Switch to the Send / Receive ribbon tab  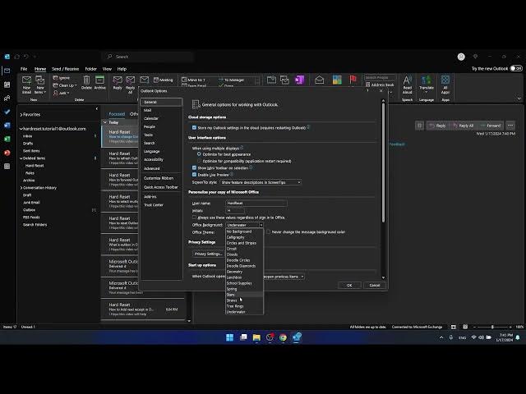pos(65,69)
